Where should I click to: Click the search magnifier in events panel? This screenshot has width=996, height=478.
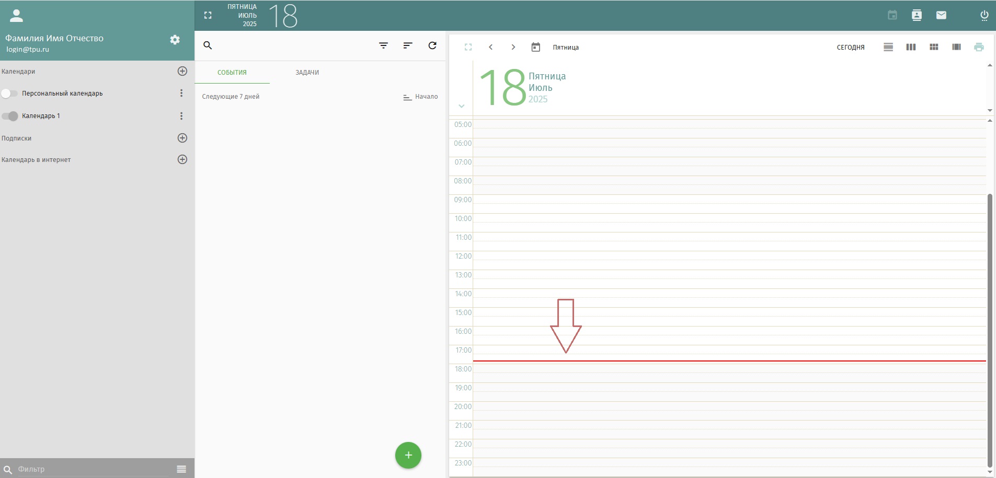[208, 45]
